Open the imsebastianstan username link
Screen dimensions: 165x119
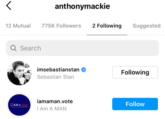58,70
